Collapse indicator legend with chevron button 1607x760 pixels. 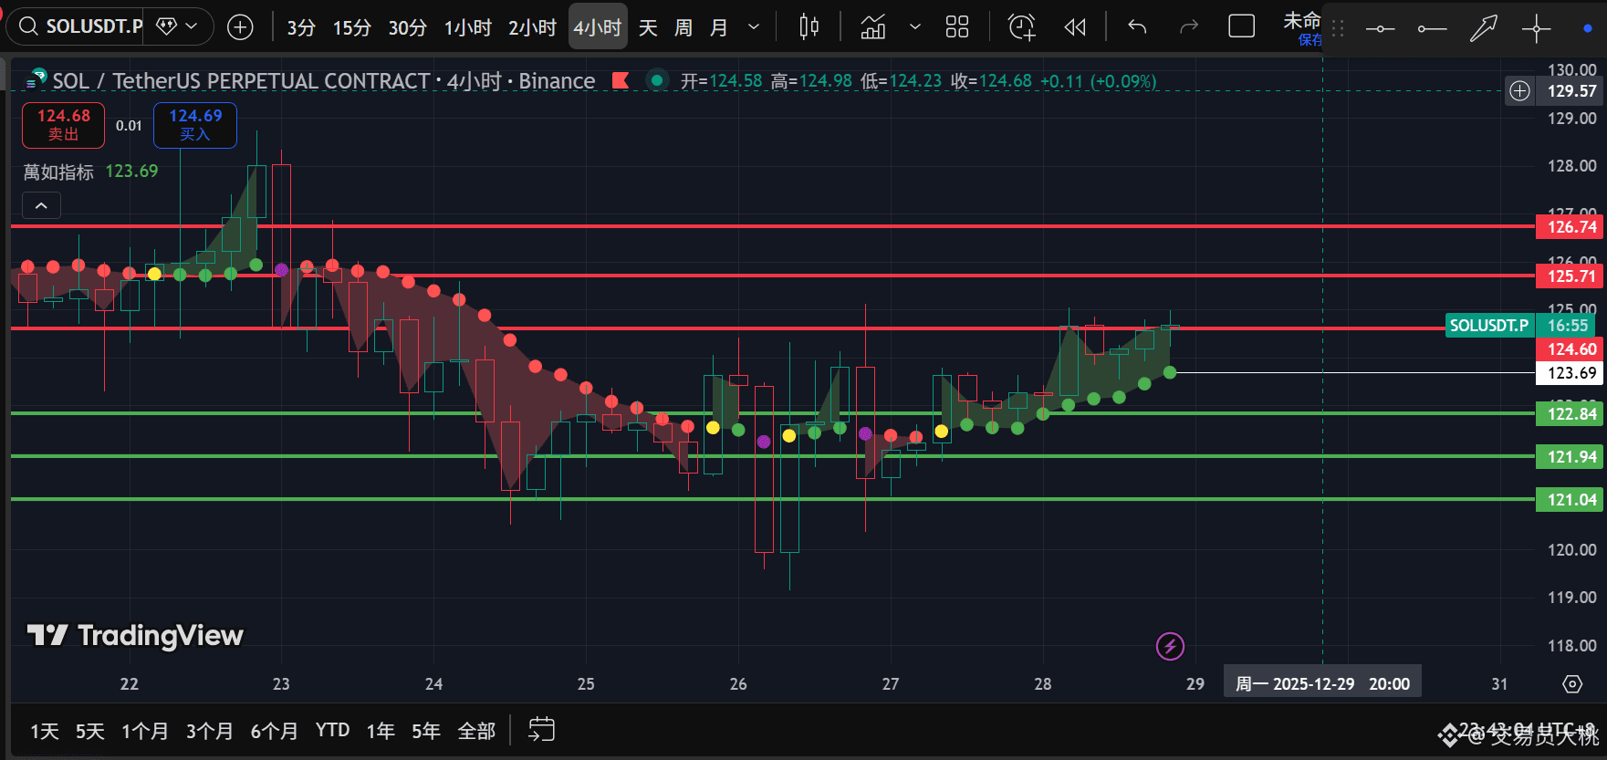(41, 205)
